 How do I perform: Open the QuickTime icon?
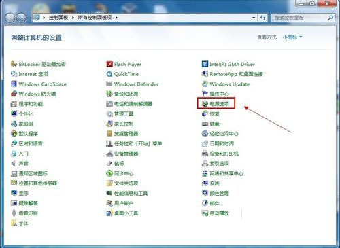(109, 74)
